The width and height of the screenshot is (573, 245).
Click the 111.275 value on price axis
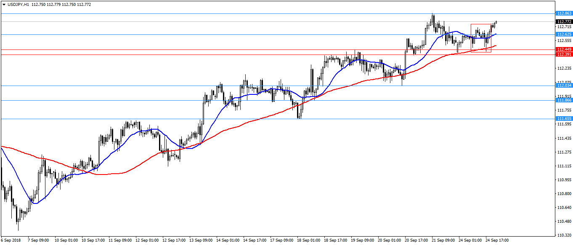(564, 152)
